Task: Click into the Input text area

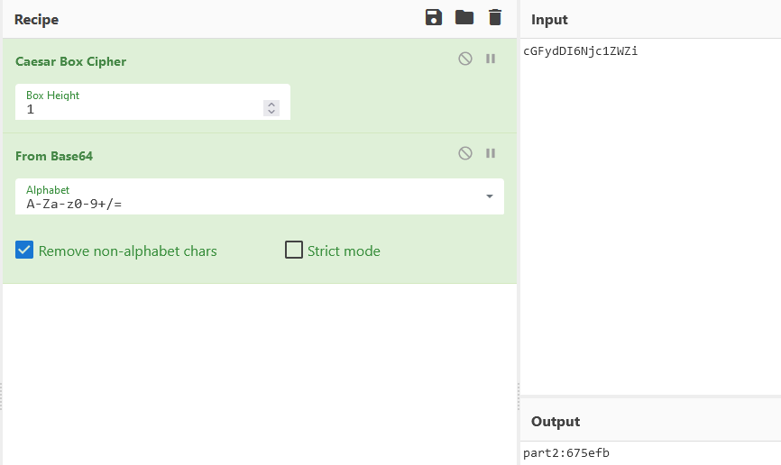Action: (x=650, y=217)
